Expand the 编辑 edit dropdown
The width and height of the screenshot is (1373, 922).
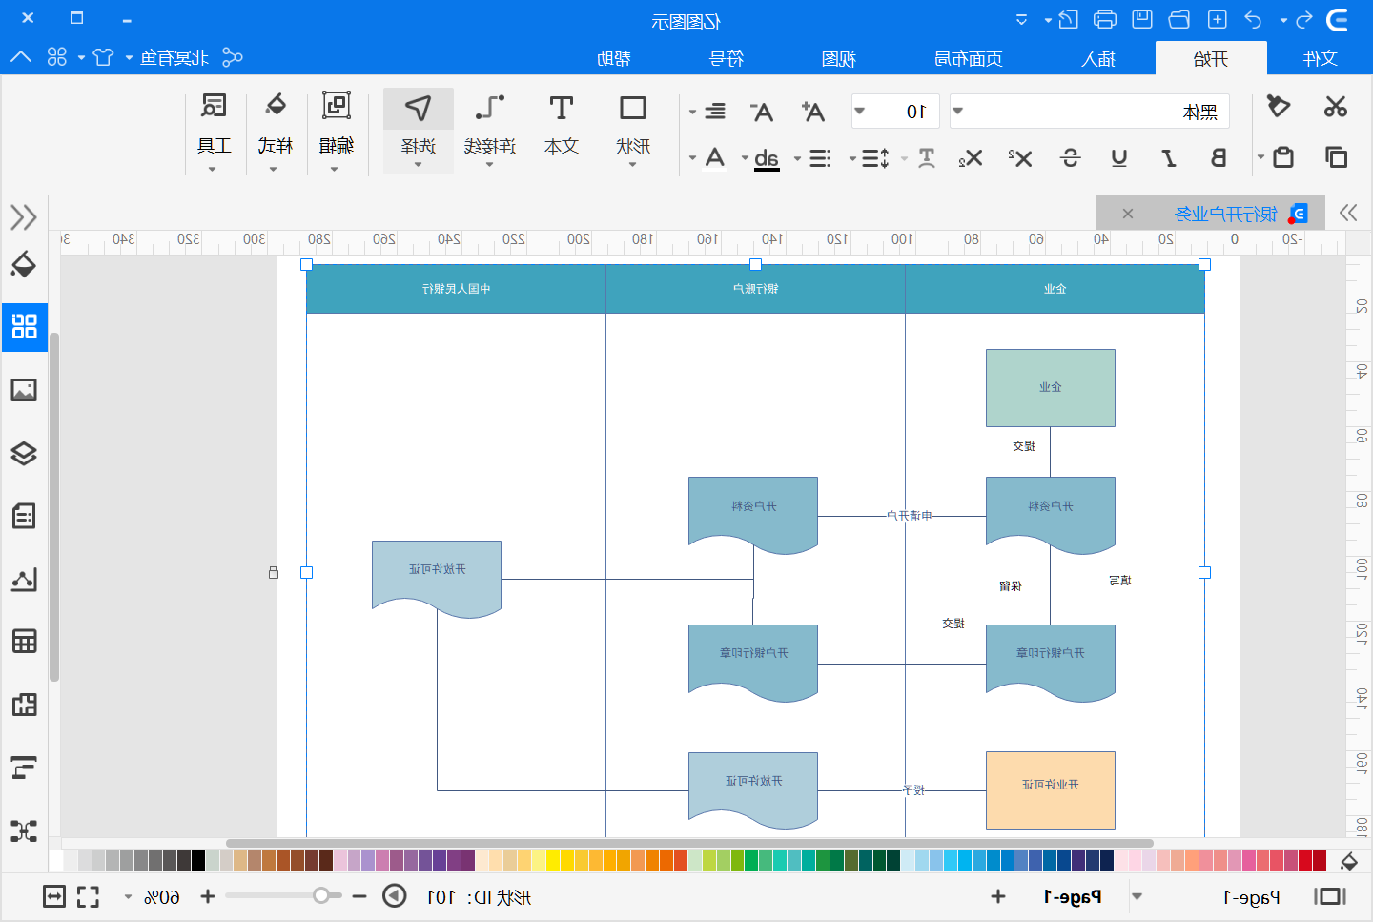coord(336,133)
